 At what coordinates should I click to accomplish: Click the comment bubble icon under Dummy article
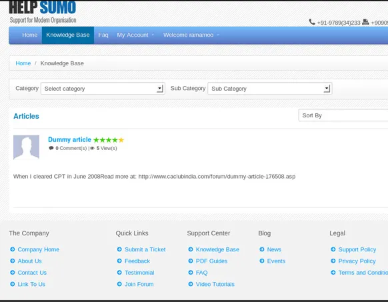coord(51,148)
